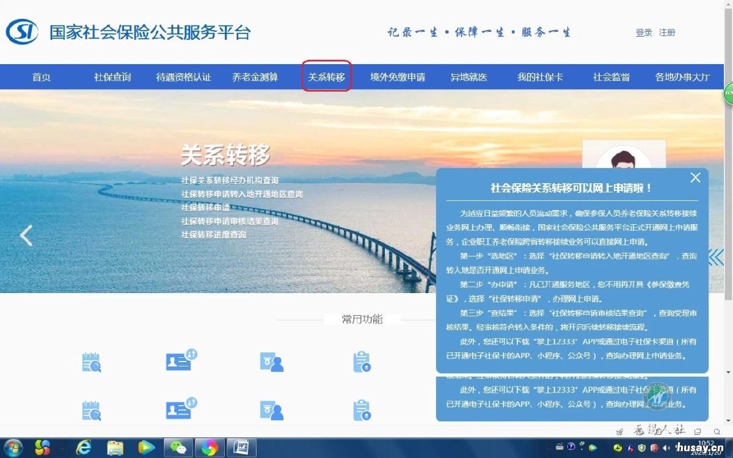This screenshot has height=458, width=733.
Task: Click the second-row calendar search icon
Action: coord(90,410)
